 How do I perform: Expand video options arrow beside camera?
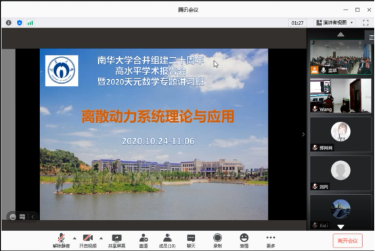(101, 238)
